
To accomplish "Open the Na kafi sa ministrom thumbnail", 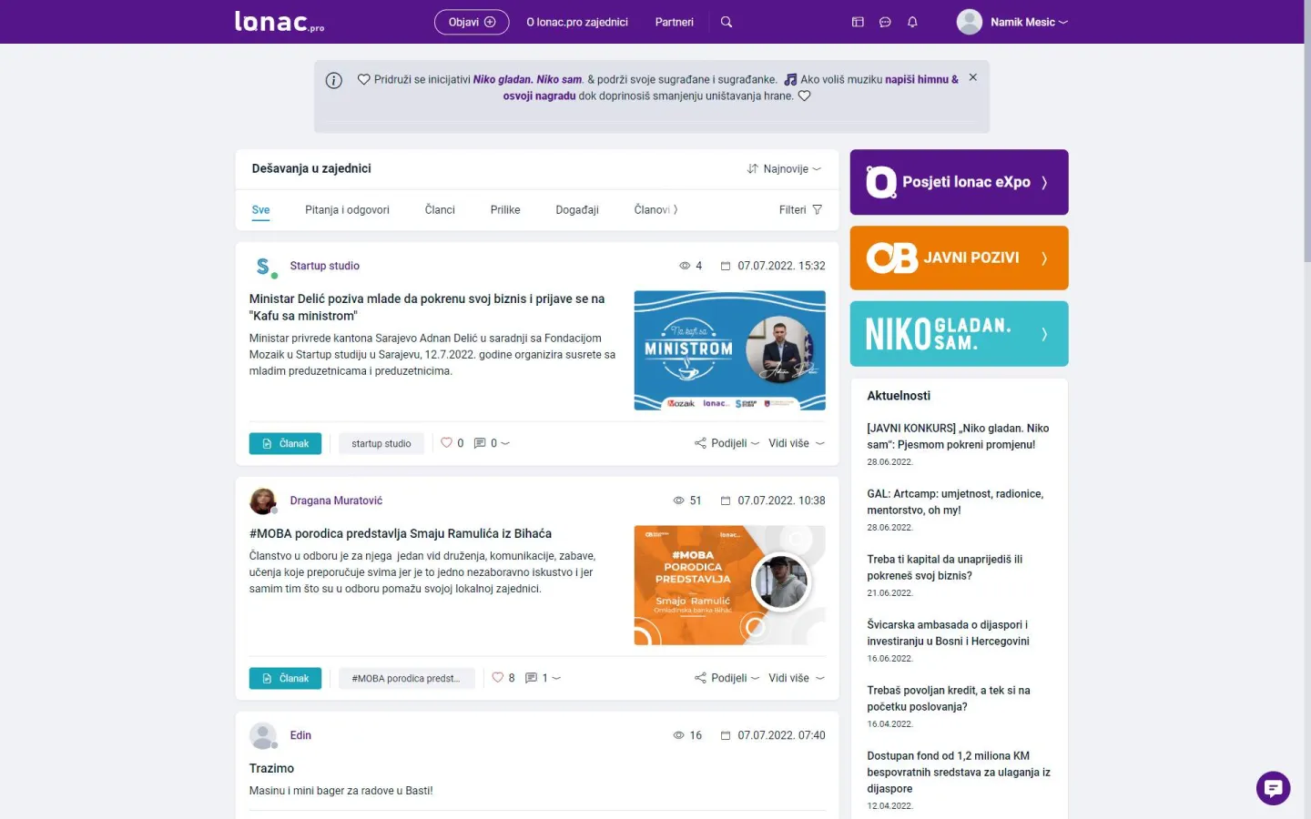I will pos(729,350).
